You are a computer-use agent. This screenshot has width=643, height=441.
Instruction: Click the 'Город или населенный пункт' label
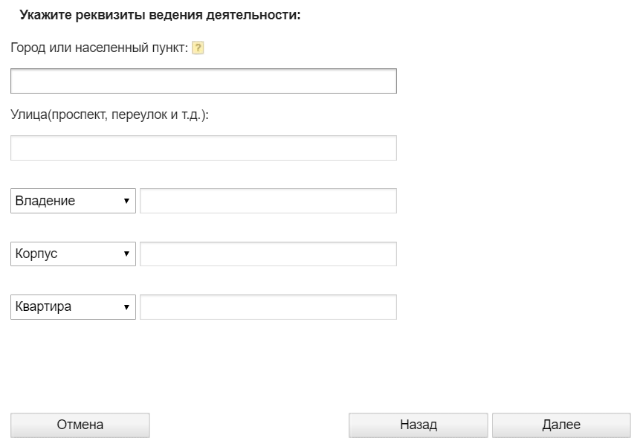coord(99,48)
